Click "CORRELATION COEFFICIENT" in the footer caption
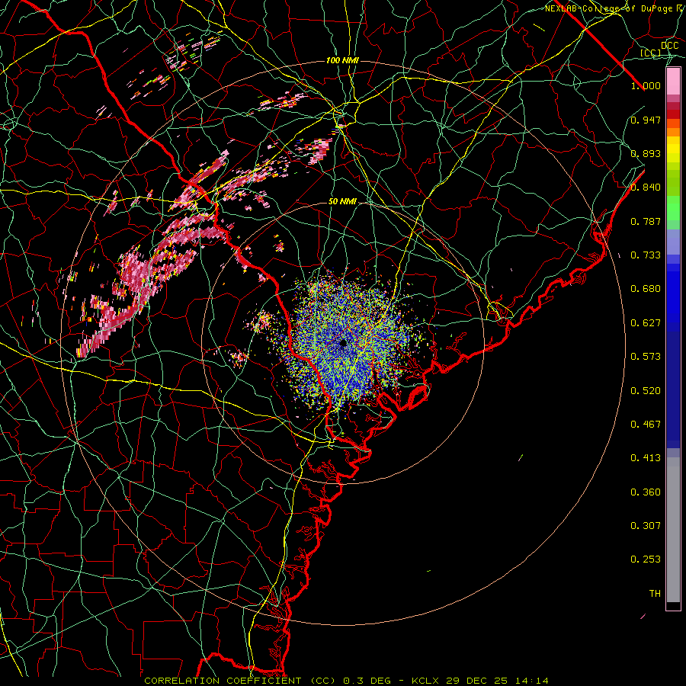The height and width of the screenshot is (686, 686). coord(223,681)
